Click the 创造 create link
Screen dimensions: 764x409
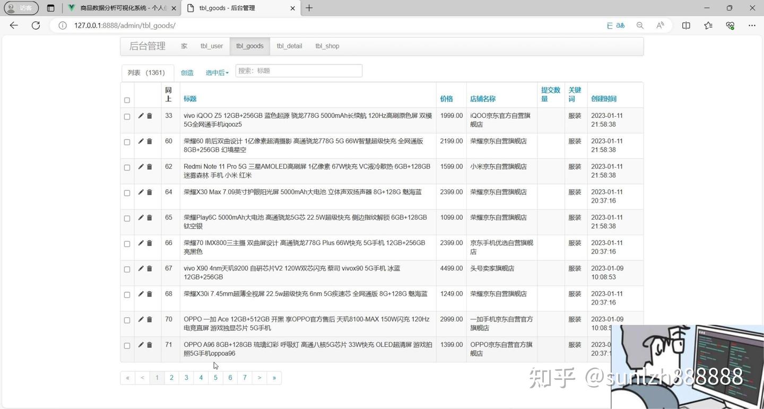click(187, 73)
